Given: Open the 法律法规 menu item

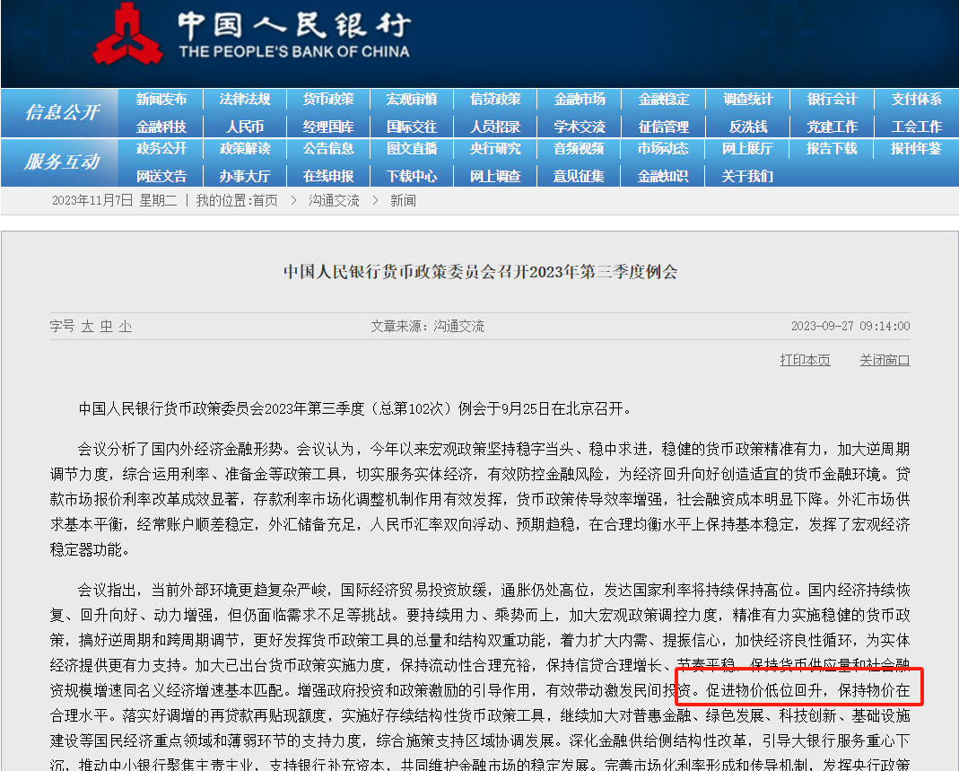Looking at the screenshot, I should [245, 99].
